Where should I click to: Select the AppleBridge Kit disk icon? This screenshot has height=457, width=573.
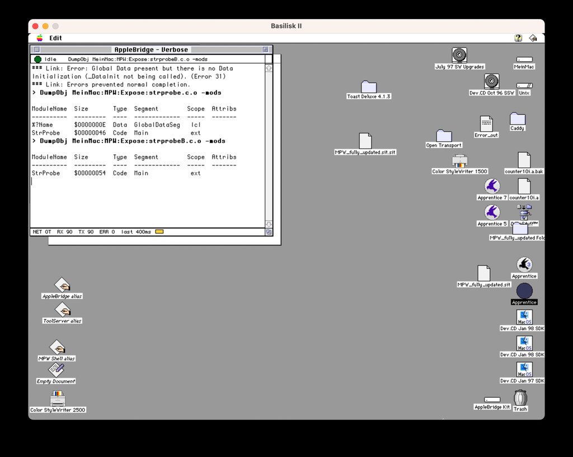(492, 400)
